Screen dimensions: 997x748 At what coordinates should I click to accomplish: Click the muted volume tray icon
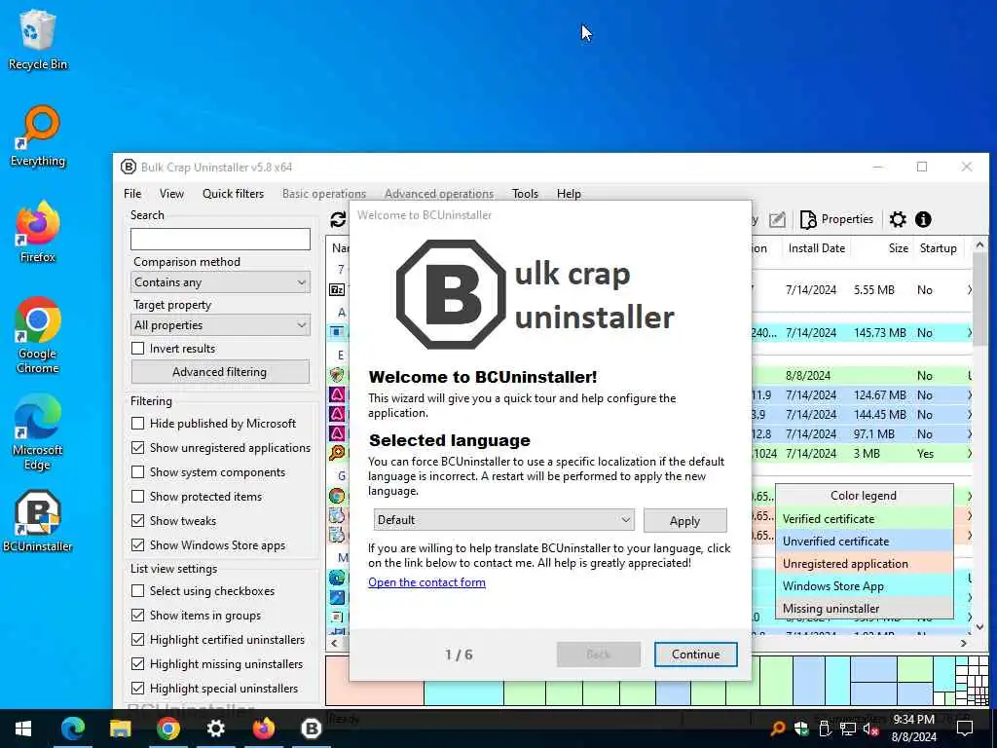pyautogui.click(x=870, y=729)
